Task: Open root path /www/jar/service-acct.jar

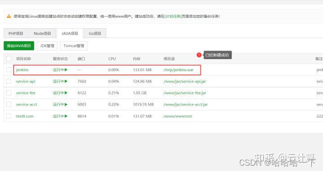Action: [186, 104]
